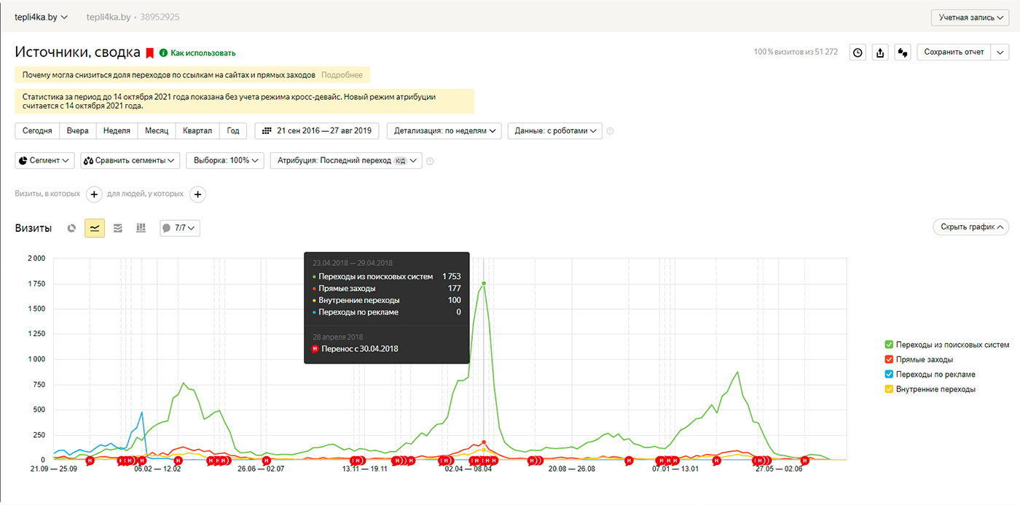
Task: Open the 'Учетная запись' dropdown
Action: pyautogui.click(x=970, y=17)
